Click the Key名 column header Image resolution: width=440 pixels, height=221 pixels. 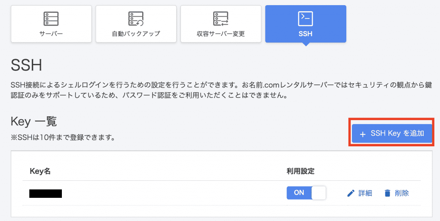[x=40, y=171]
